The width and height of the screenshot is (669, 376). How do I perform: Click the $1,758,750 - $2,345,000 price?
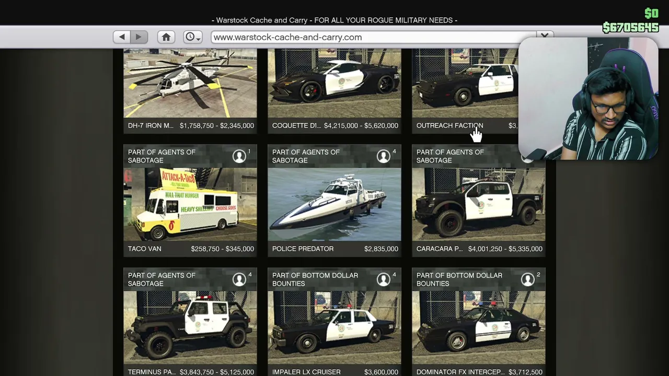click(x=217, y=125)
